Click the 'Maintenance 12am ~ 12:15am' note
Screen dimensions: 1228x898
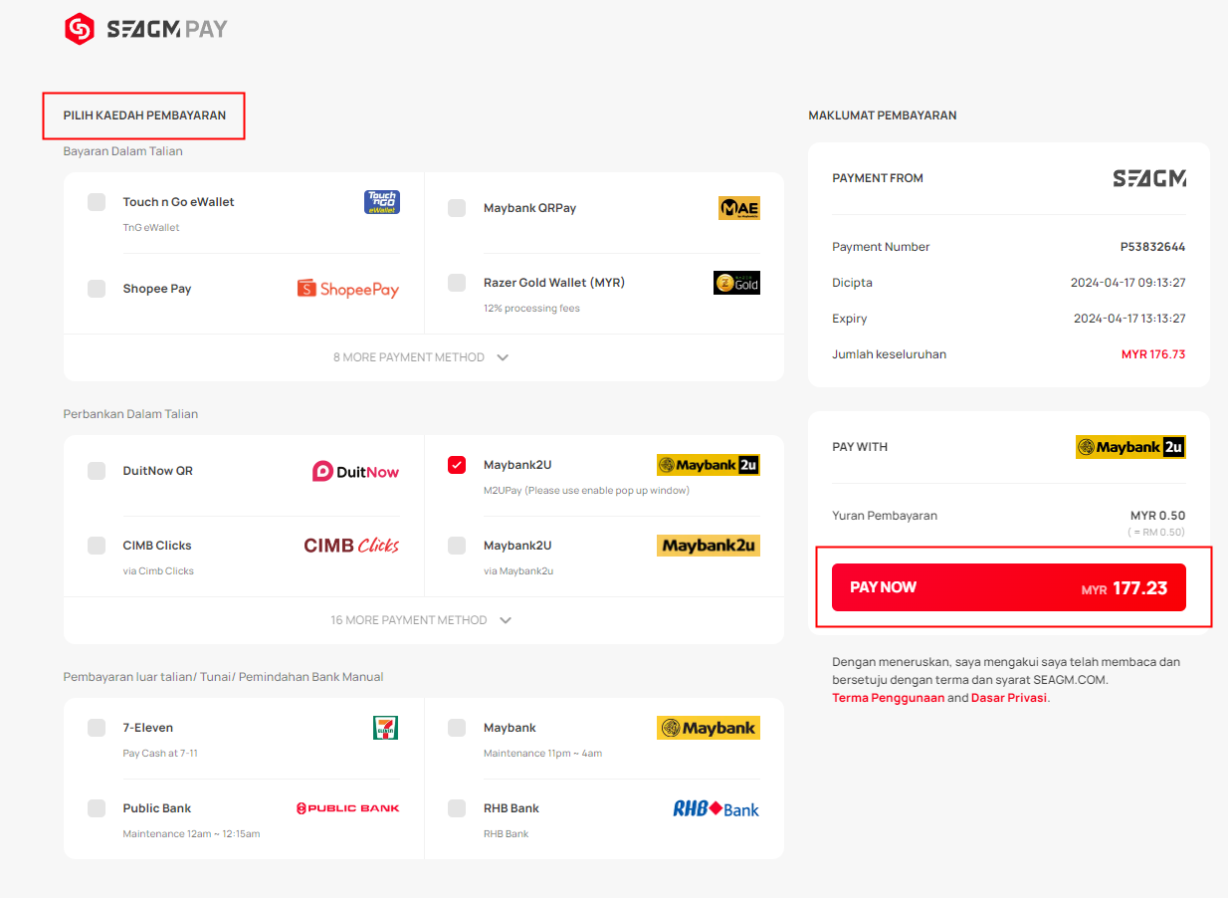(x=191, y=834)
